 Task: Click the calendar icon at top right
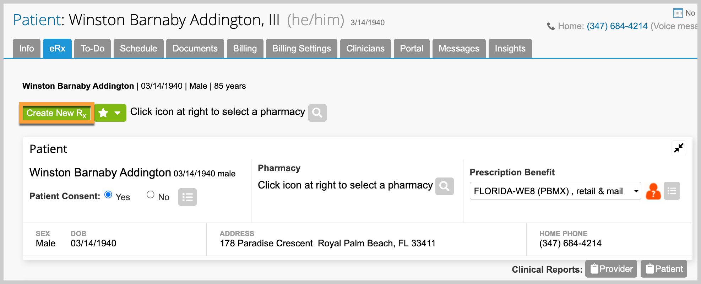(678, 13)
